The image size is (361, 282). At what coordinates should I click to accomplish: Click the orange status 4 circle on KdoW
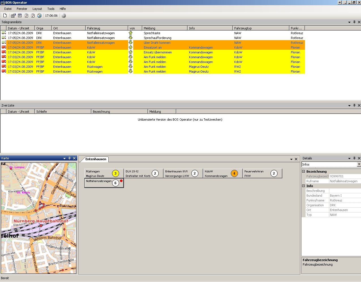(234, 173)
